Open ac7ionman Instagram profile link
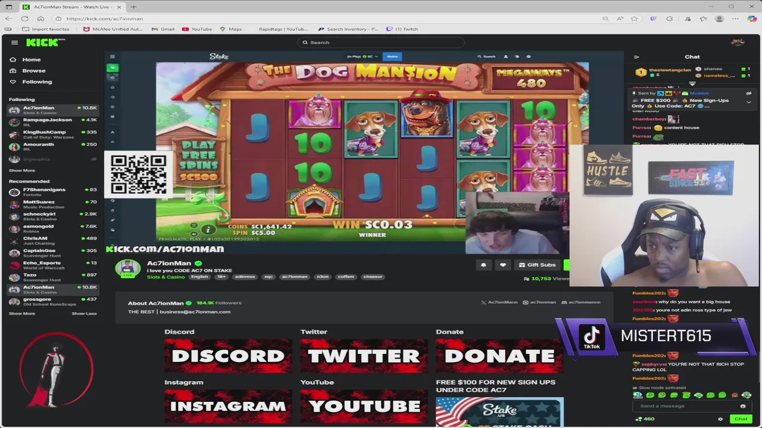Image resolution: width=762 pixels, height=428 pixels. click(540, 302)
